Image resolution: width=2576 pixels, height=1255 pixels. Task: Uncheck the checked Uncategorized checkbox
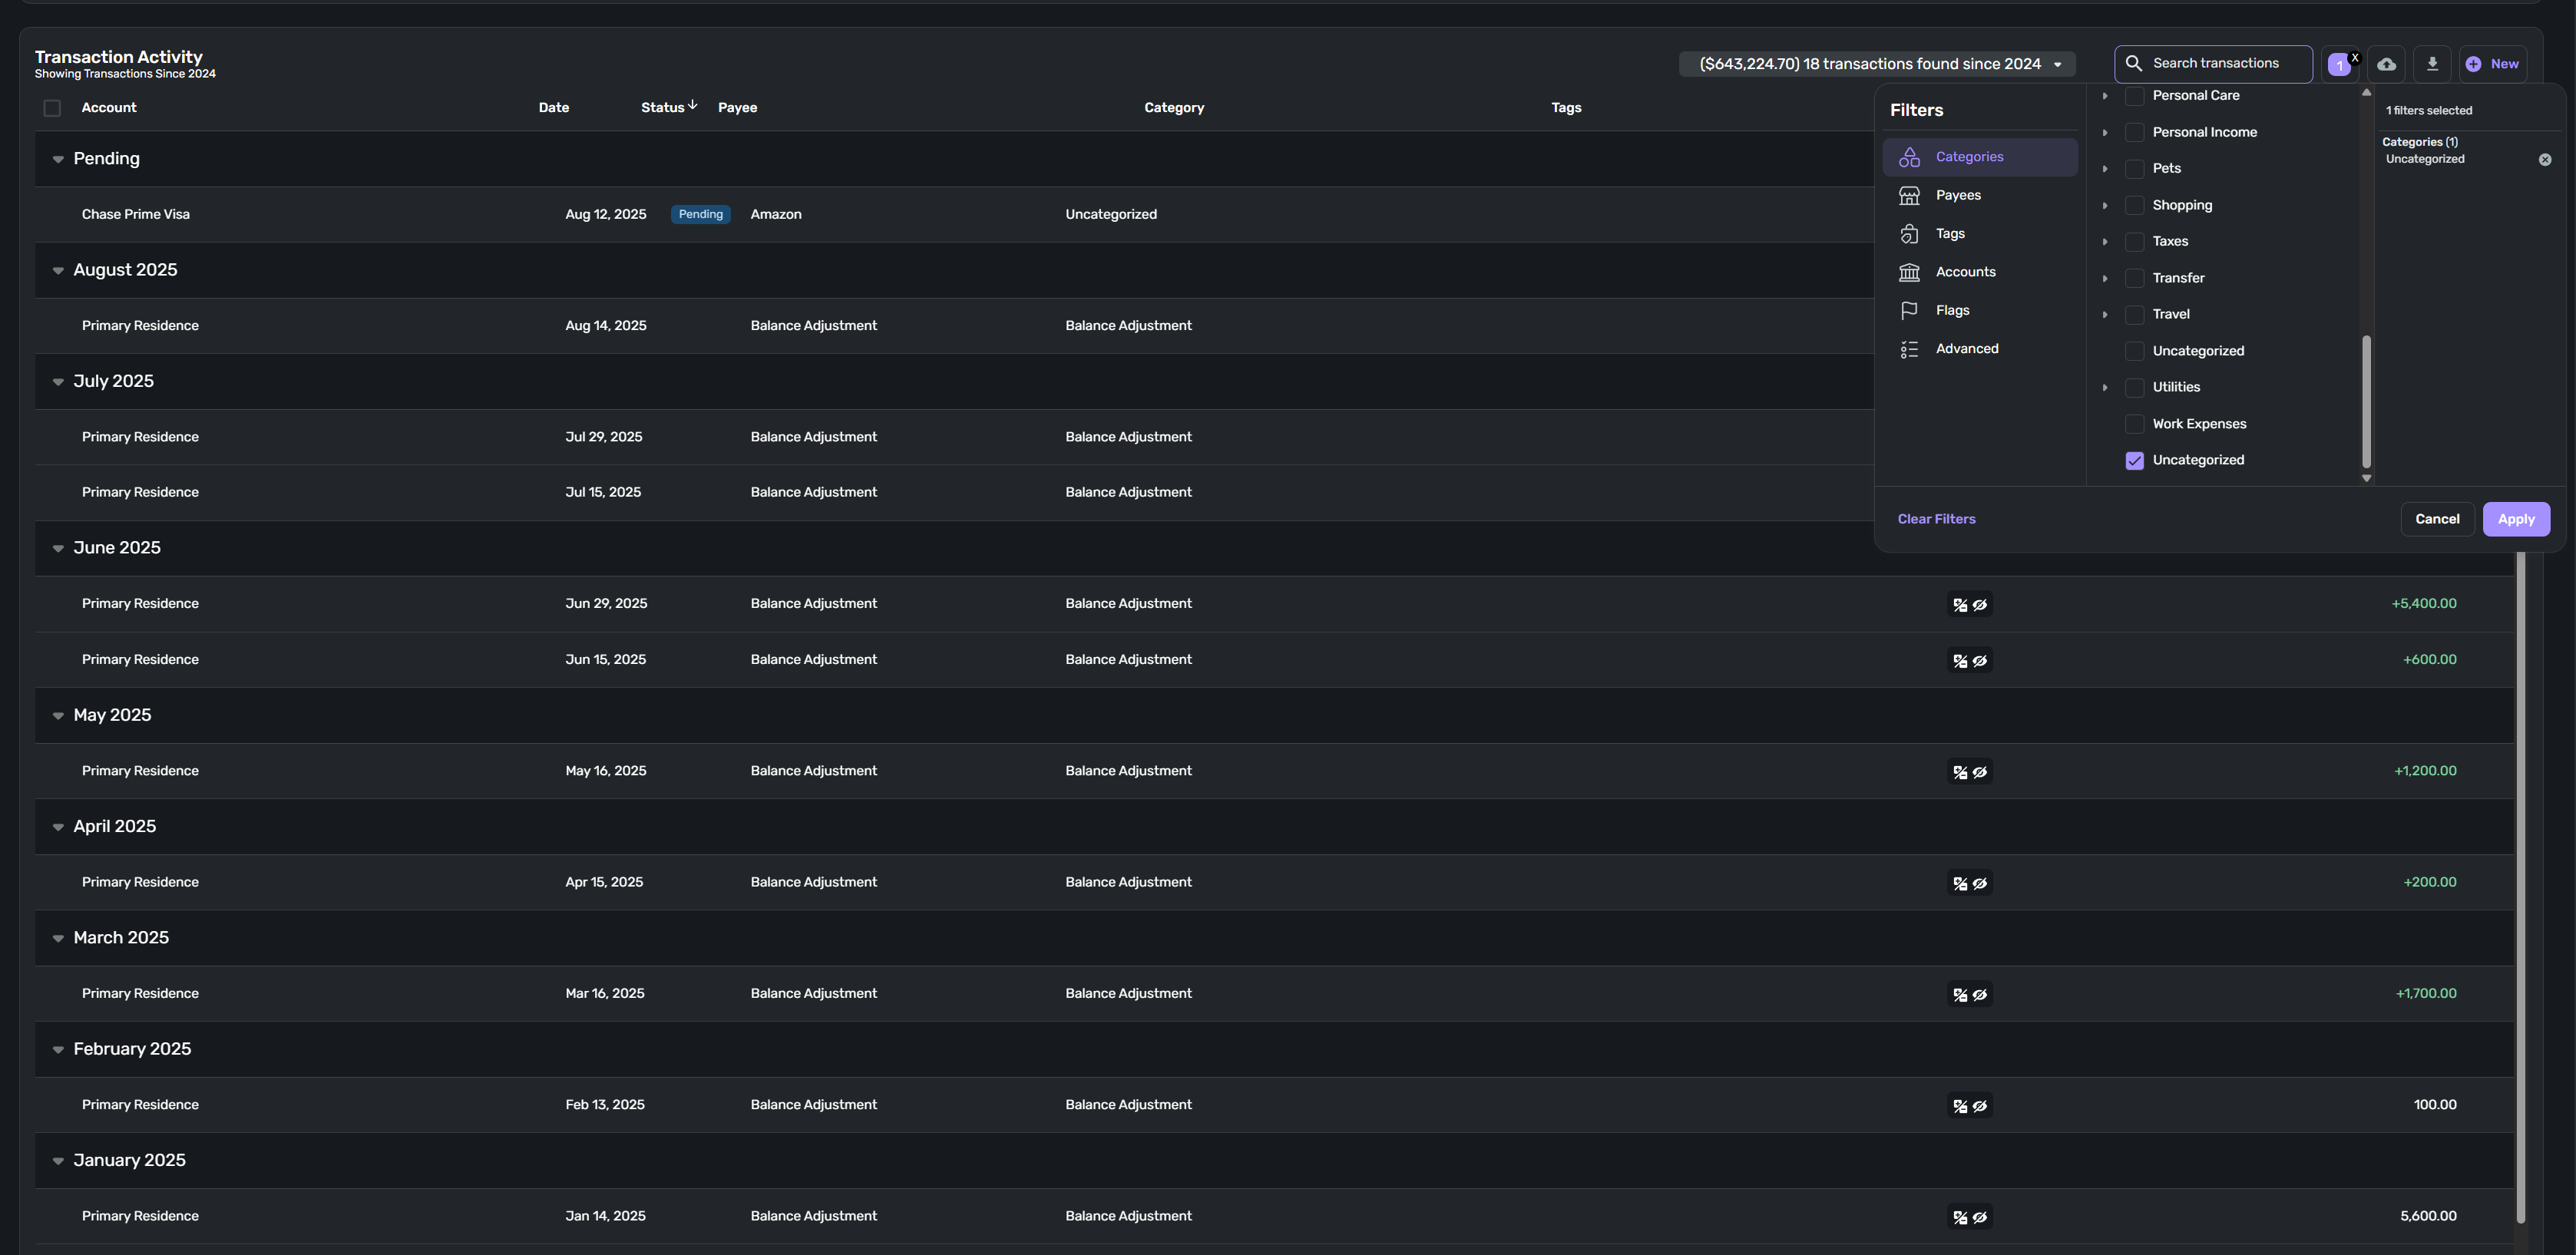tap(2134, 461)
